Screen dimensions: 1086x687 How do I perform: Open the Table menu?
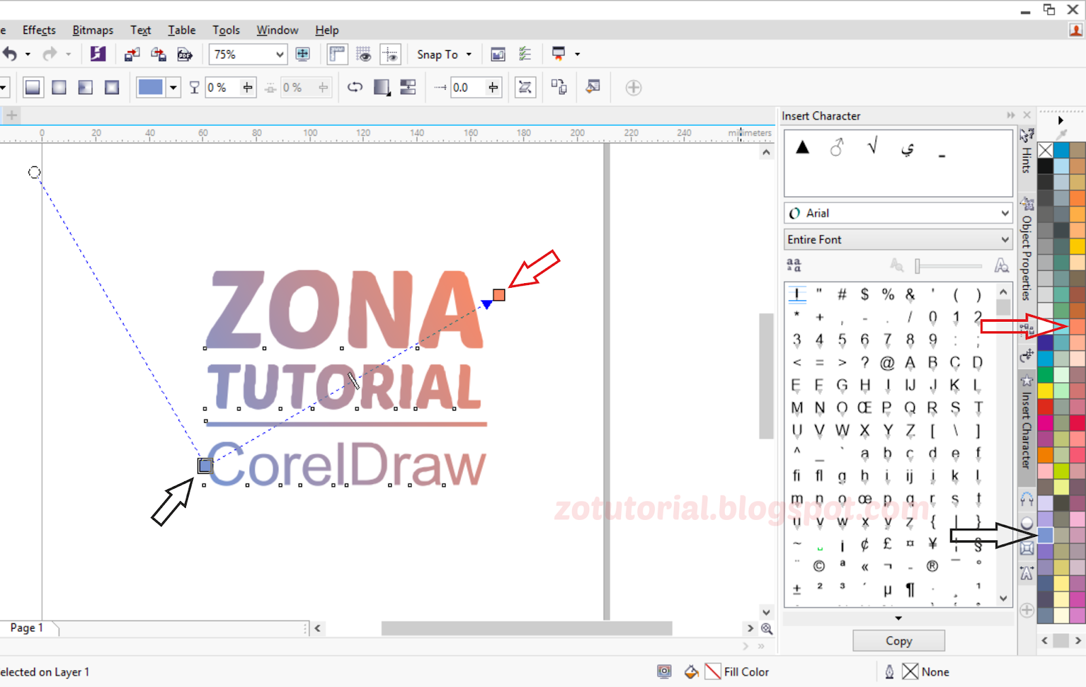(x=182, y=30)
